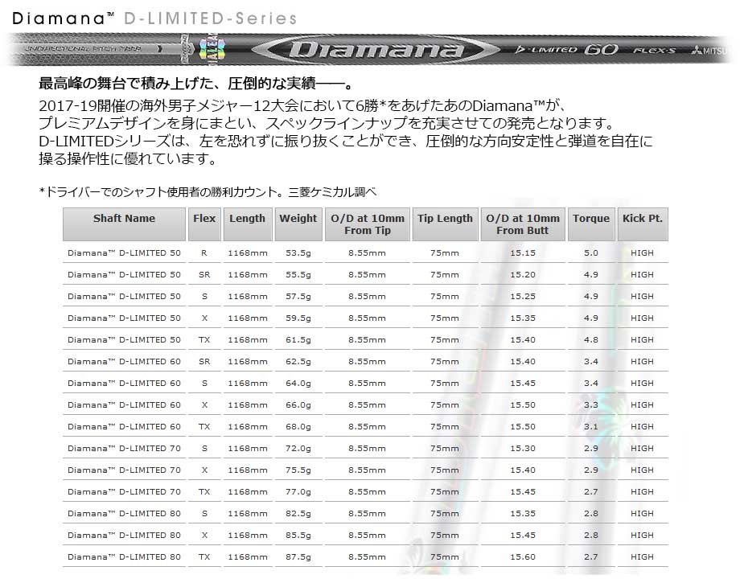744x583 pixels.
Task: Click the FLEX-S marking on the shaft image
Action: pos(654,51)
